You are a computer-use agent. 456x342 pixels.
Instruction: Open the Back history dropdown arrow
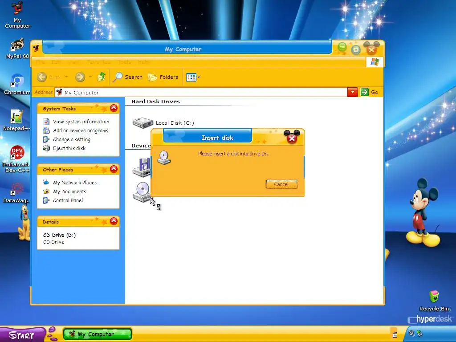click(x=67, y=77)
